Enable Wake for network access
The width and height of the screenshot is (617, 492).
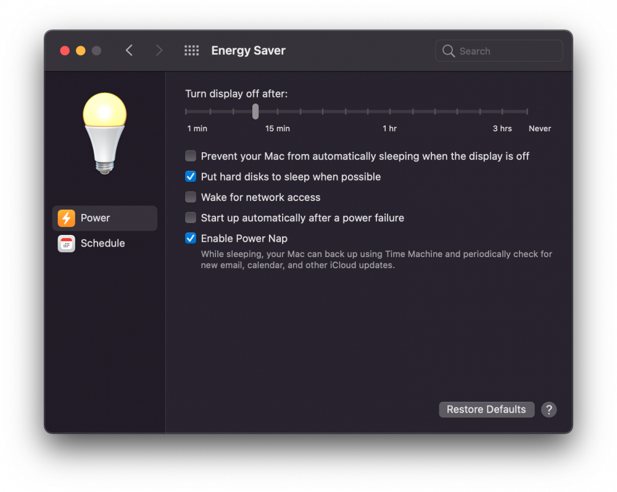(x=191, y=197)
